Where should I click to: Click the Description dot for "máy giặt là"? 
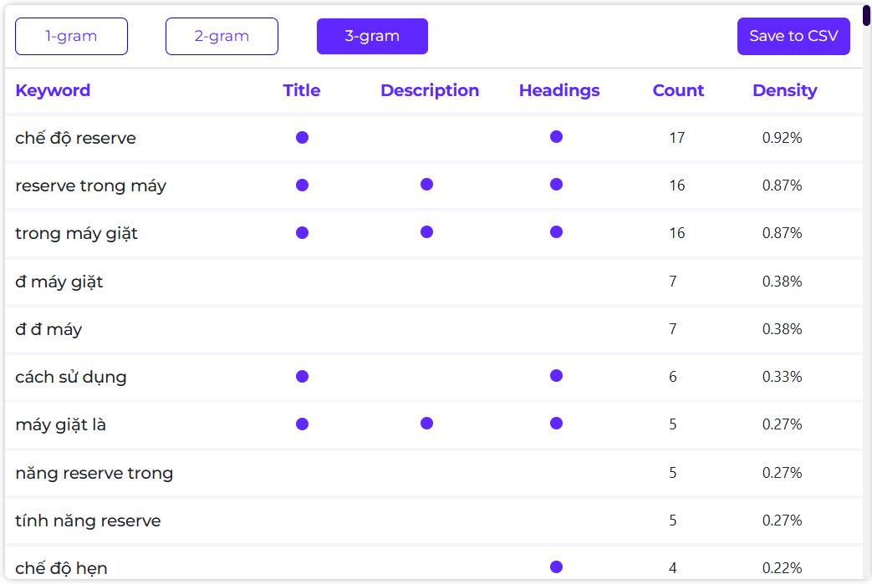(x=426, y=424)
